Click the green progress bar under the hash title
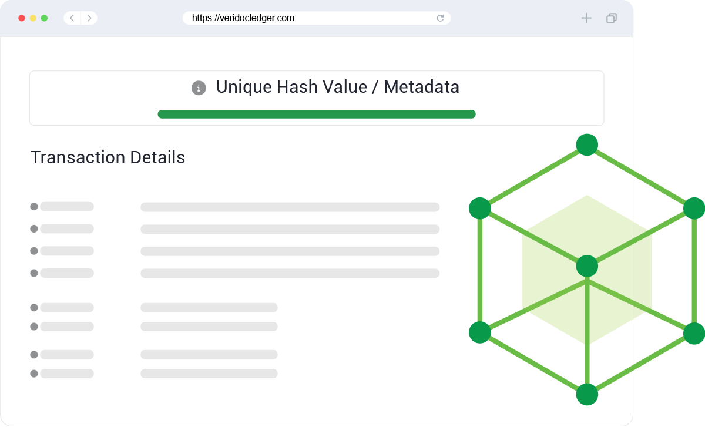Viewport: 705px width, 427px height. pyautogui.click(x=316, y=114)
